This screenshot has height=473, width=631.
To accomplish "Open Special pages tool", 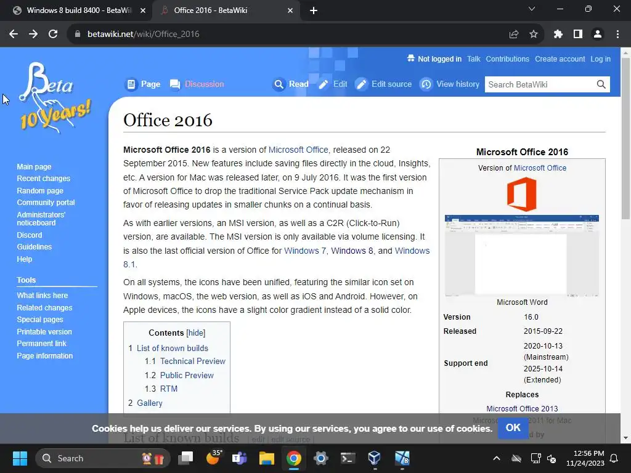I will pyautogui.click(x=40, y=320).
